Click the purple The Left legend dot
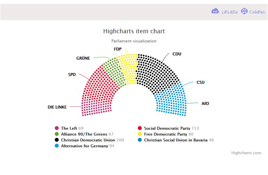Screen dimensions: 268x175 click(57, 128)
